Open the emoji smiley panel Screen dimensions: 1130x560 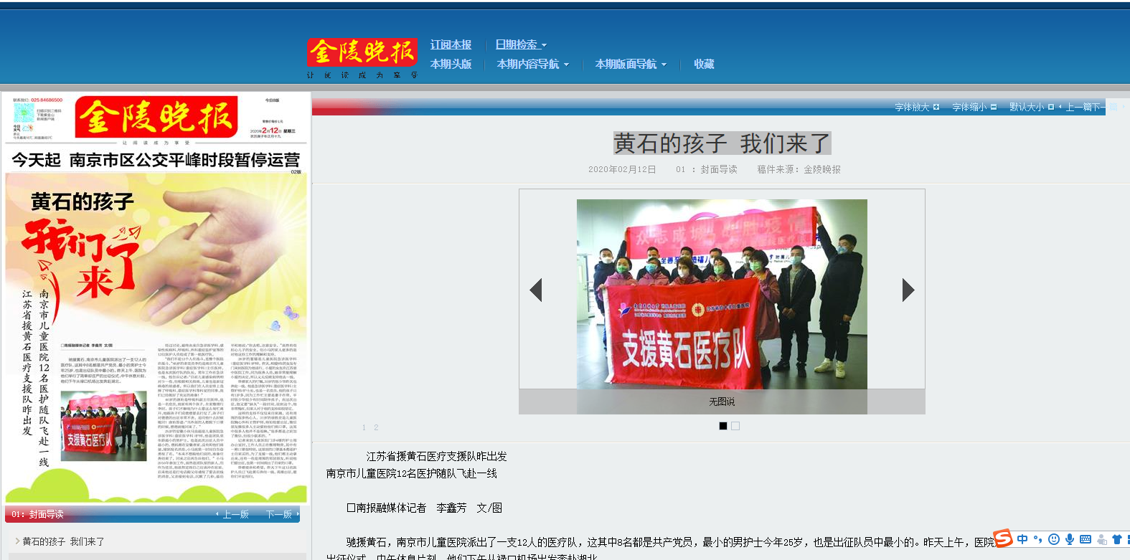coord(1054,539)
